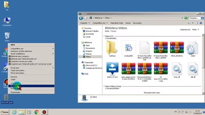
Task: Select Downloads in navigation pane
Action: pos(88,34)
